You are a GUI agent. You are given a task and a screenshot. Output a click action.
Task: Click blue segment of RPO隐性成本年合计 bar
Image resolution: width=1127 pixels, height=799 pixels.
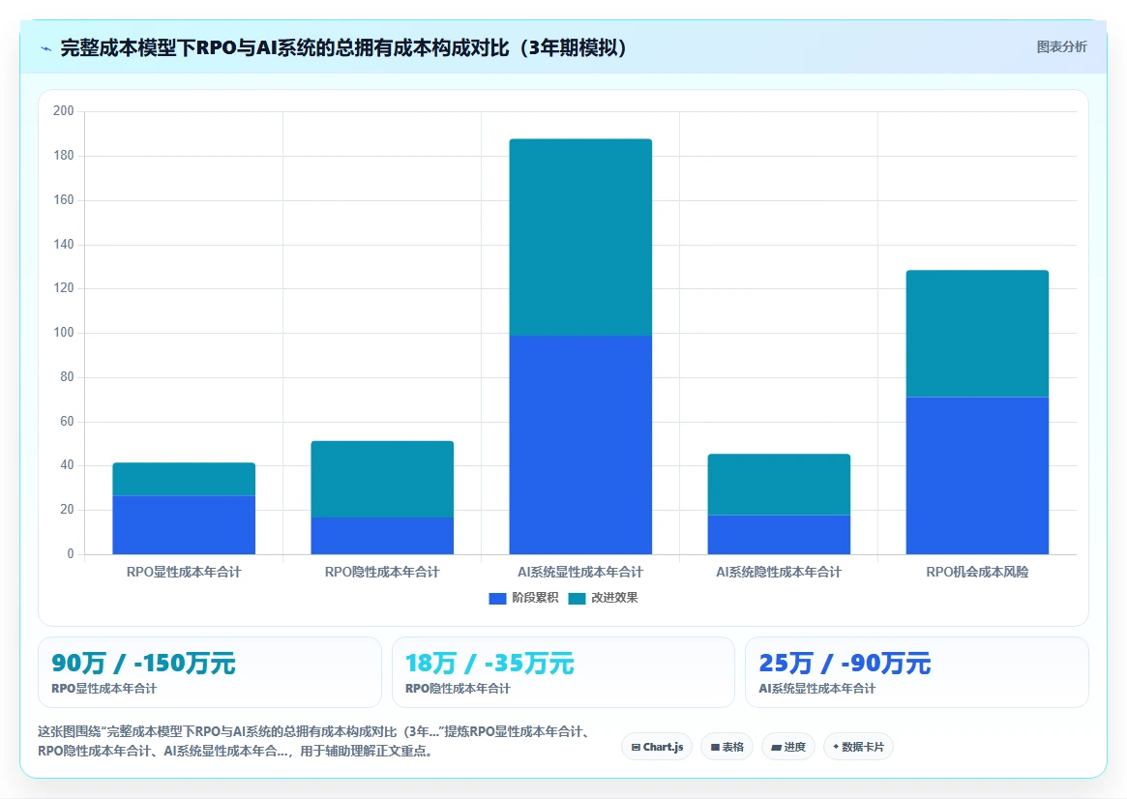click(x=382, y=536)
